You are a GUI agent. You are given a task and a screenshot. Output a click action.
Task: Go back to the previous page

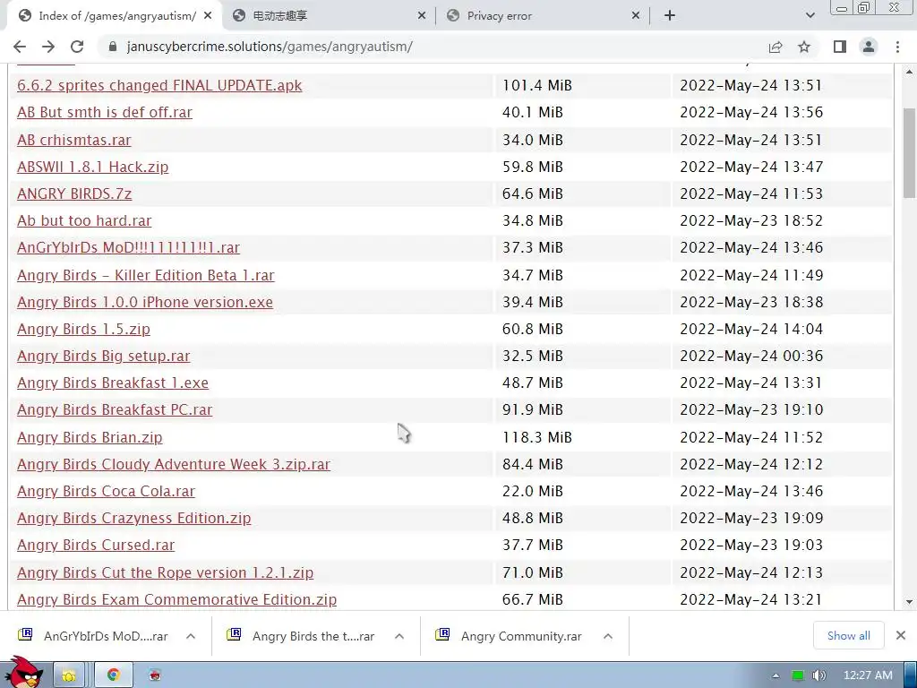[x=20, y=47]
